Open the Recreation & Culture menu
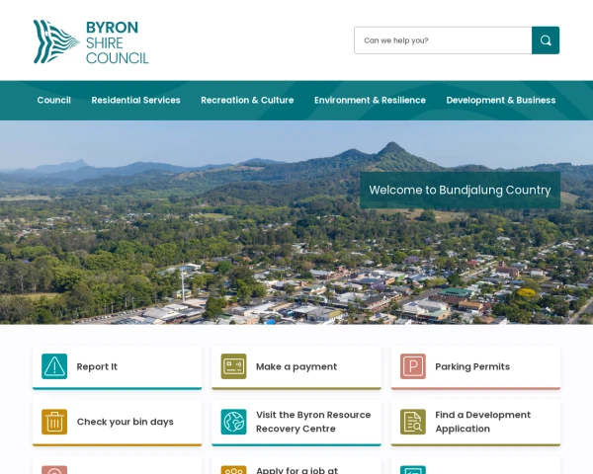 247,100
